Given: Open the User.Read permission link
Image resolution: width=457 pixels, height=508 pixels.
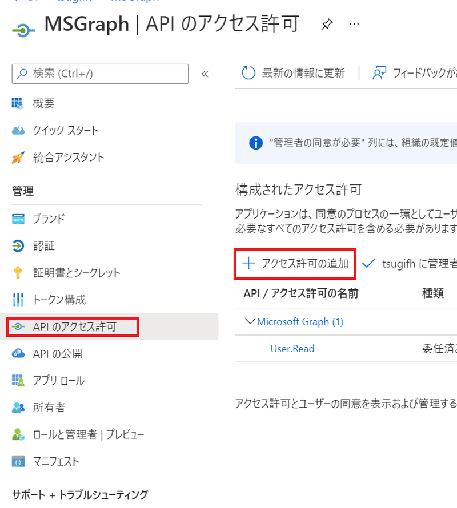Looking at the screenshot, I should 292,348.
